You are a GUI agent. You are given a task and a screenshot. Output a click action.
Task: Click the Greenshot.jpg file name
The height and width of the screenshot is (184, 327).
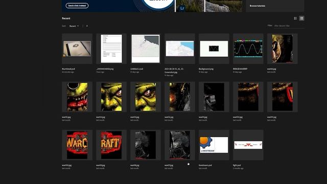coord(174,71)
